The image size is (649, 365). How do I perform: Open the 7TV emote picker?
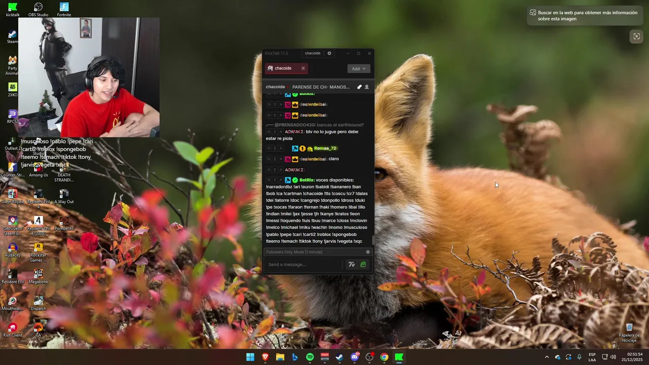pyautogui.click(x=351, y=264)
